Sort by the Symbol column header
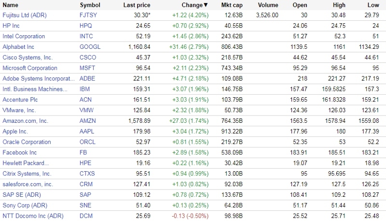Viewport: 386px width, 221px height. tap(90, 5)
